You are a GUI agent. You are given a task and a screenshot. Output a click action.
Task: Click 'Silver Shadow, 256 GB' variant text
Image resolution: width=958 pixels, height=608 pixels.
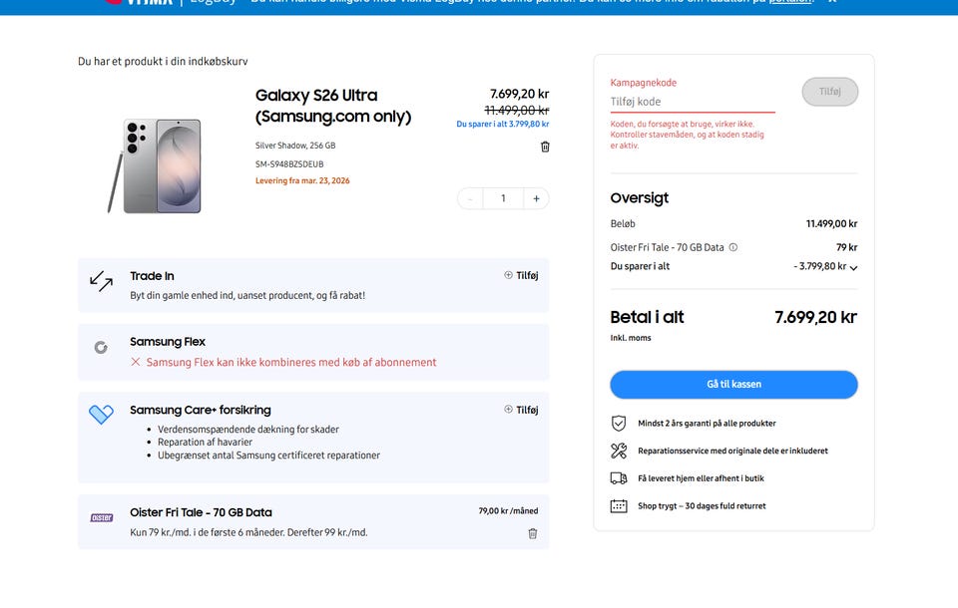click(295, 146)
